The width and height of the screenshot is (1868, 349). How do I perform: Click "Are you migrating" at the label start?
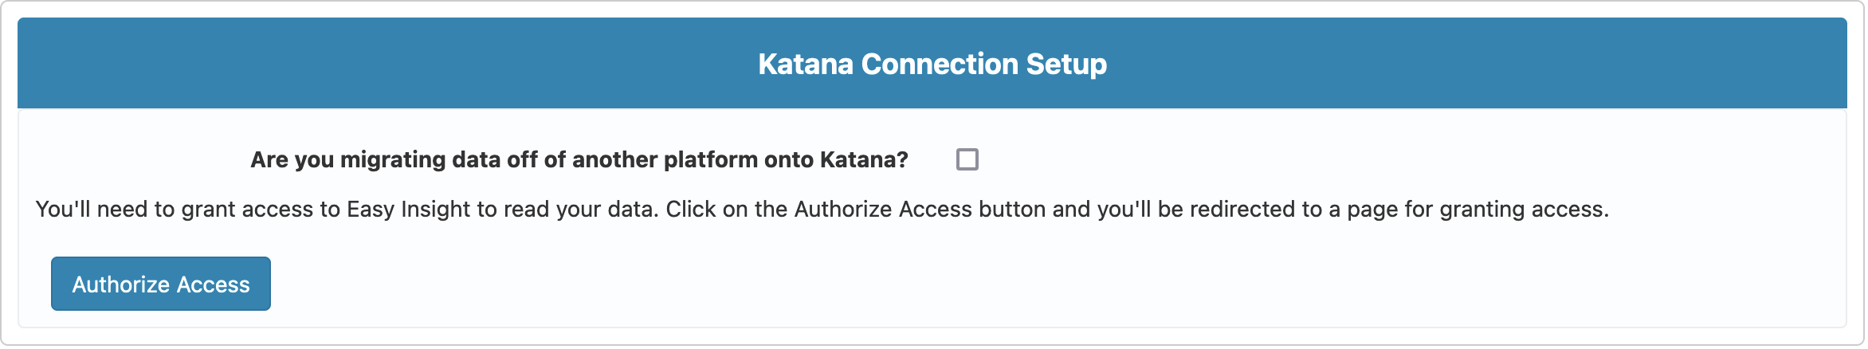coord(347,159)
